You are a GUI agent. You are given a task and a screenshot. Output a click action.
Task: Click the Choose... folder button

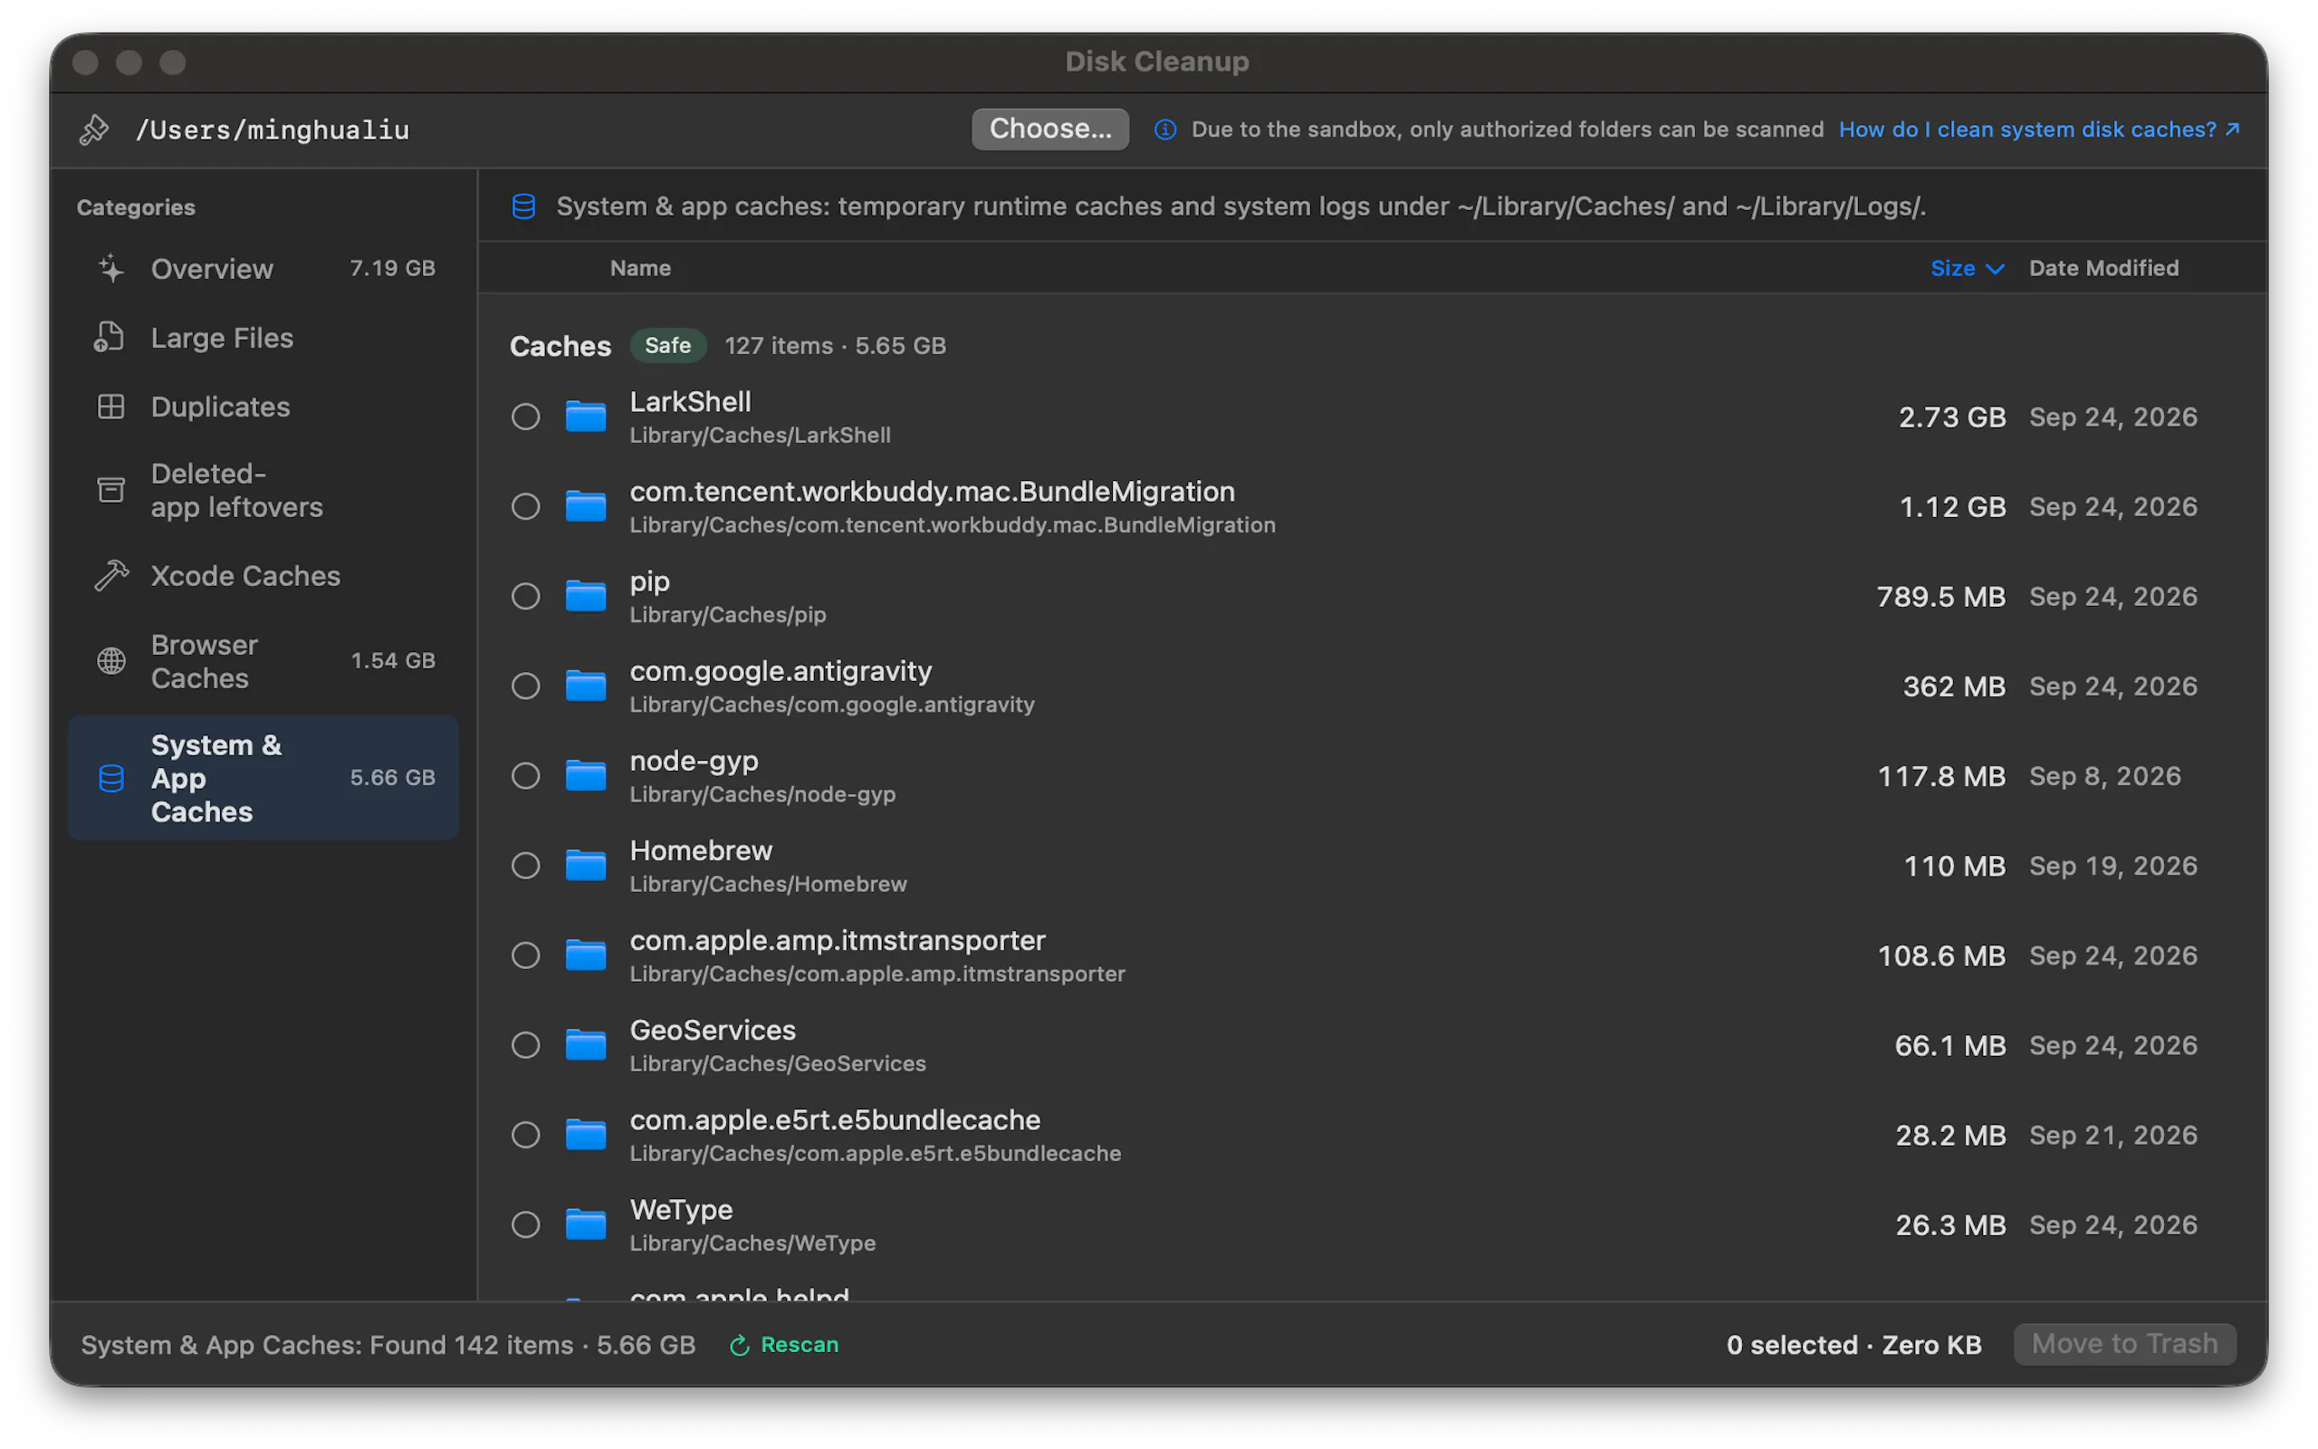[x=1049, y=129]
